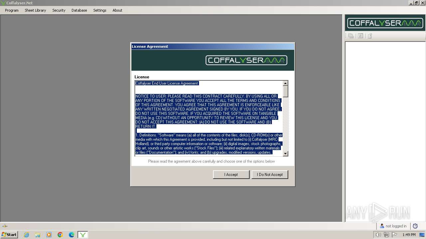
Task: Decline with the I Do Not Accept button
Action: pyautogui.click(x=270, y=175)
